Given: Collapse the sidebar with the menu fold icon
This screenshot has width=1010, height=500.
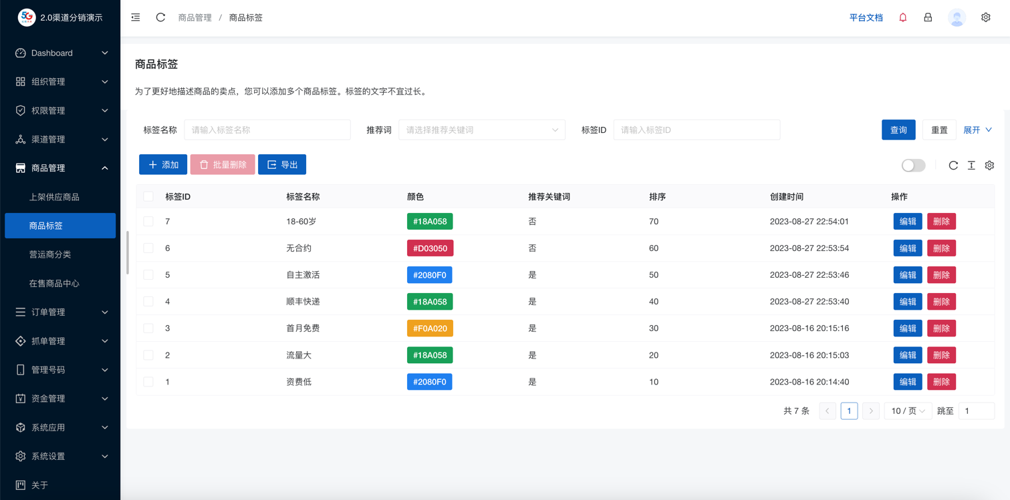Looking at the screenshot, I should pos(136,17).
